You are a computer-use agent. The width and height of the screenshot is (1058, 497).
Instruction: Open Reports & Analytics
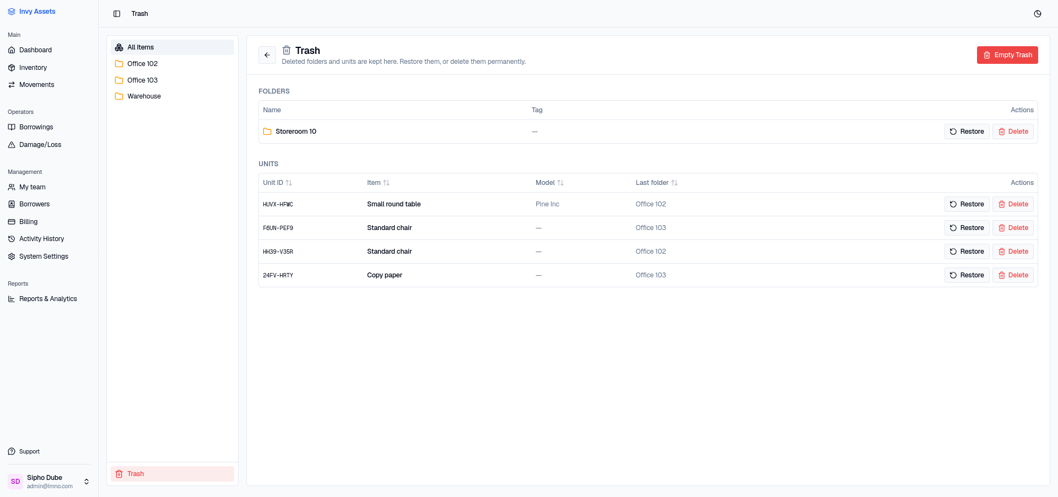click(x=49, y=299)
